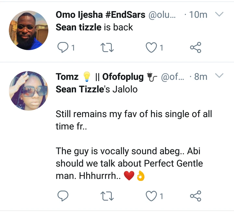Open options chevron on Omo Ijesha's tweet
This screenshot has height=216, width=234.
click(x=220, y=15)
